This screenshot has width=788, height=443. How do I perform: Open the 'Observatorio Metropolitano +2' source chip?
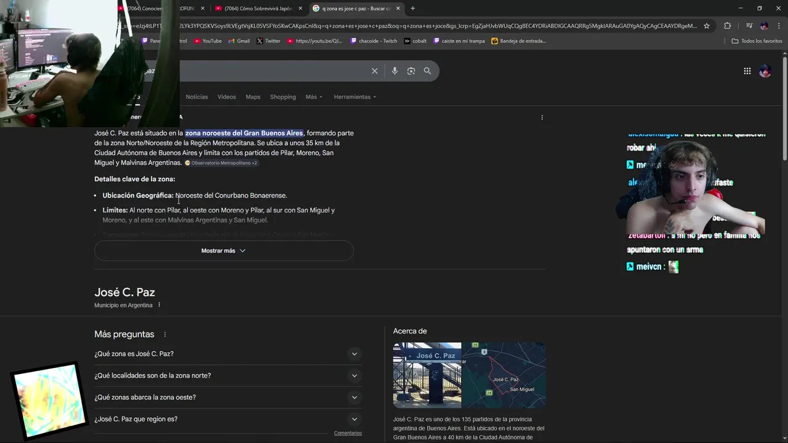point(222,163)
